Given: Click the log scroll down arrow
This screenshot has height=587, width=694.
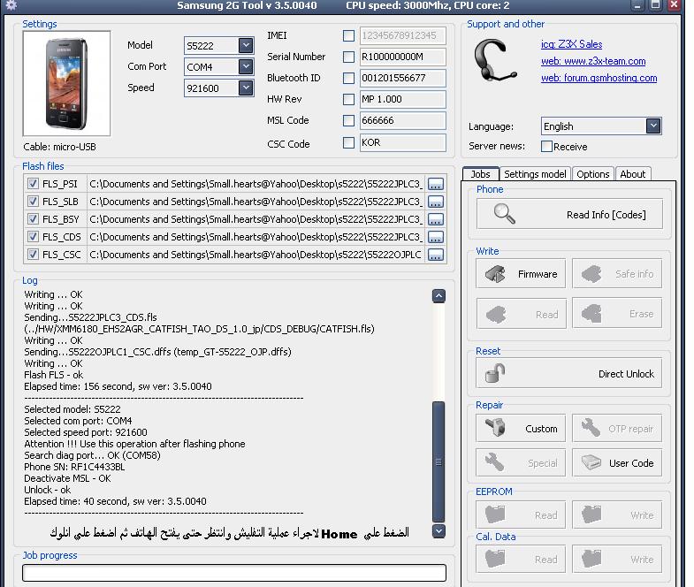Looking at the screenshot, I should pyautogui.click(x=439, y=530).
